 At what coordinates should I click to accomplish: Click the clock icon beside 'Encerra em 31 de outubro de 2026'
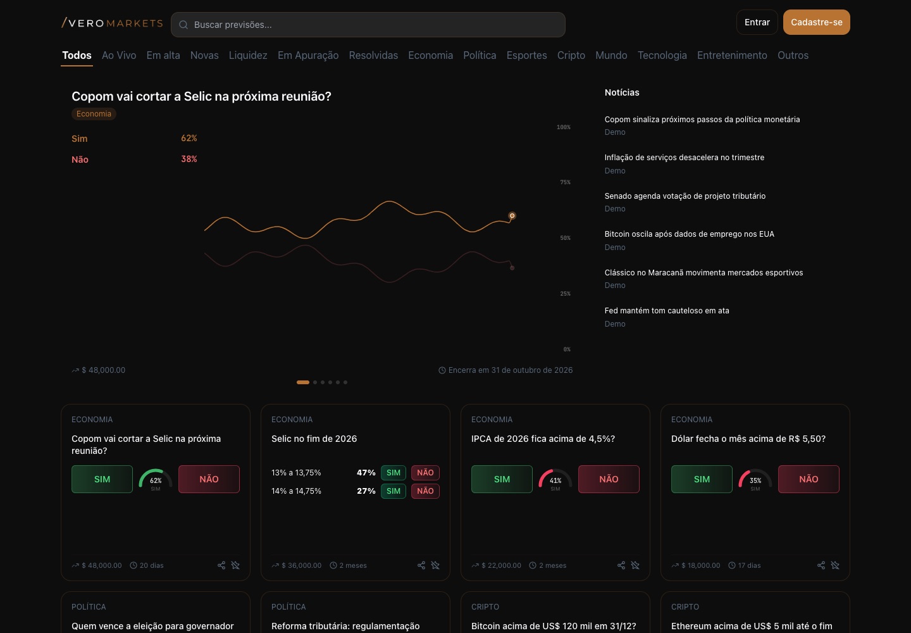pyautogui.click(x=442, y=370)
